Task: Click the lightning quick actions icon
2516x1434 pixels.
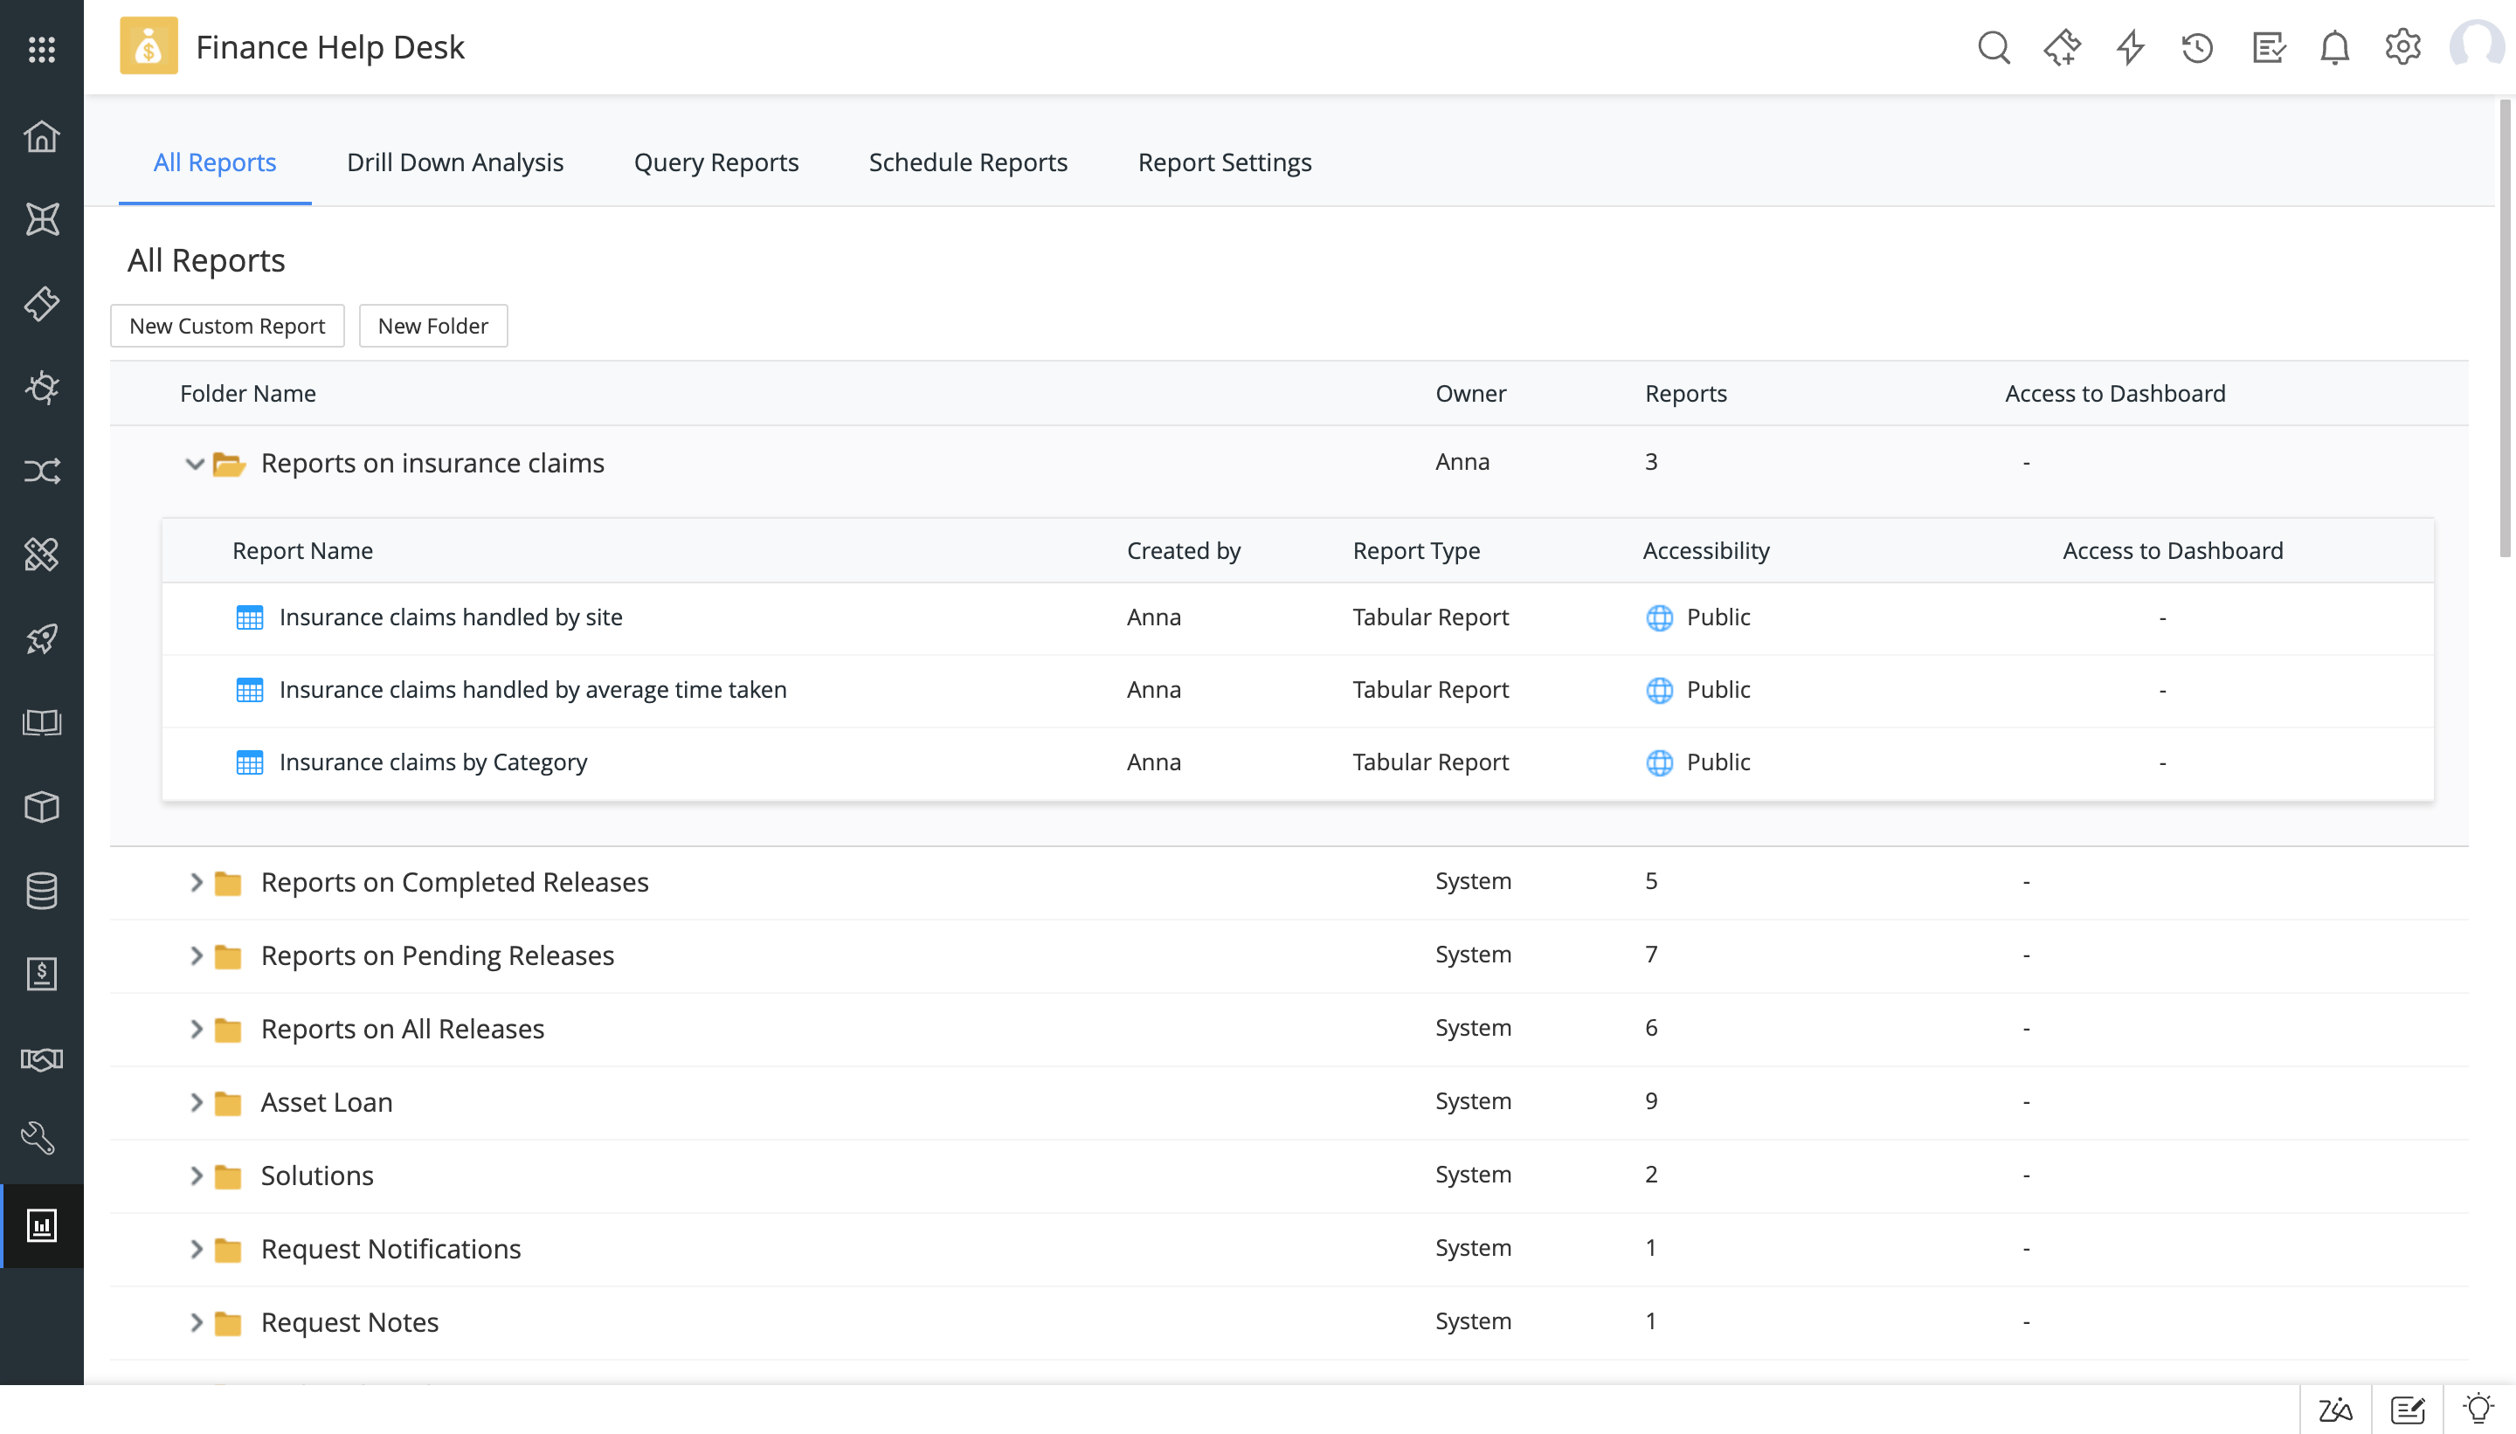Action: point(2130,47)
